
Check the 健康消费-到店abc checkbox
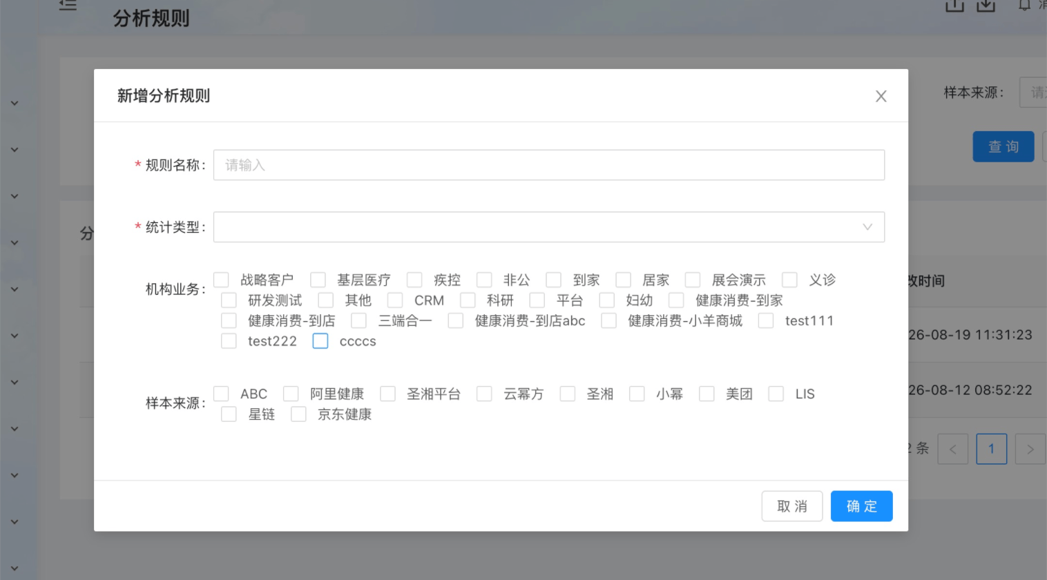click(456, 320)
